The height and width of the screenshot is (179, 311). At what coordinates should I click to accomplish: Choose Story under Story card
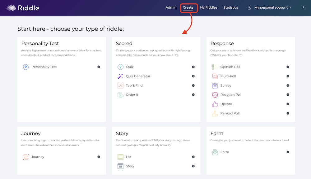[130, 166]
